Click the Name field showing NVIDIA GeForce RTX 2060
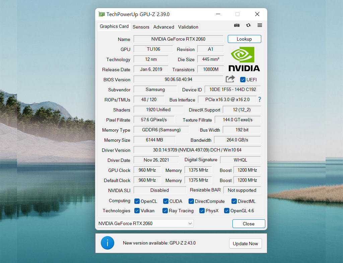 [x=179, y=39]
